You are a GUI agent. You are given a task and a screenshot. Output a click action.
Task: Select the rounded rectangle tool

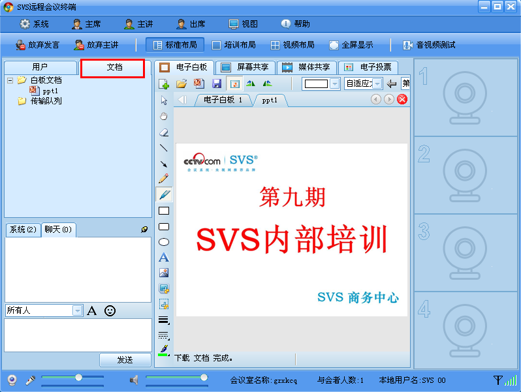(164, 227)
